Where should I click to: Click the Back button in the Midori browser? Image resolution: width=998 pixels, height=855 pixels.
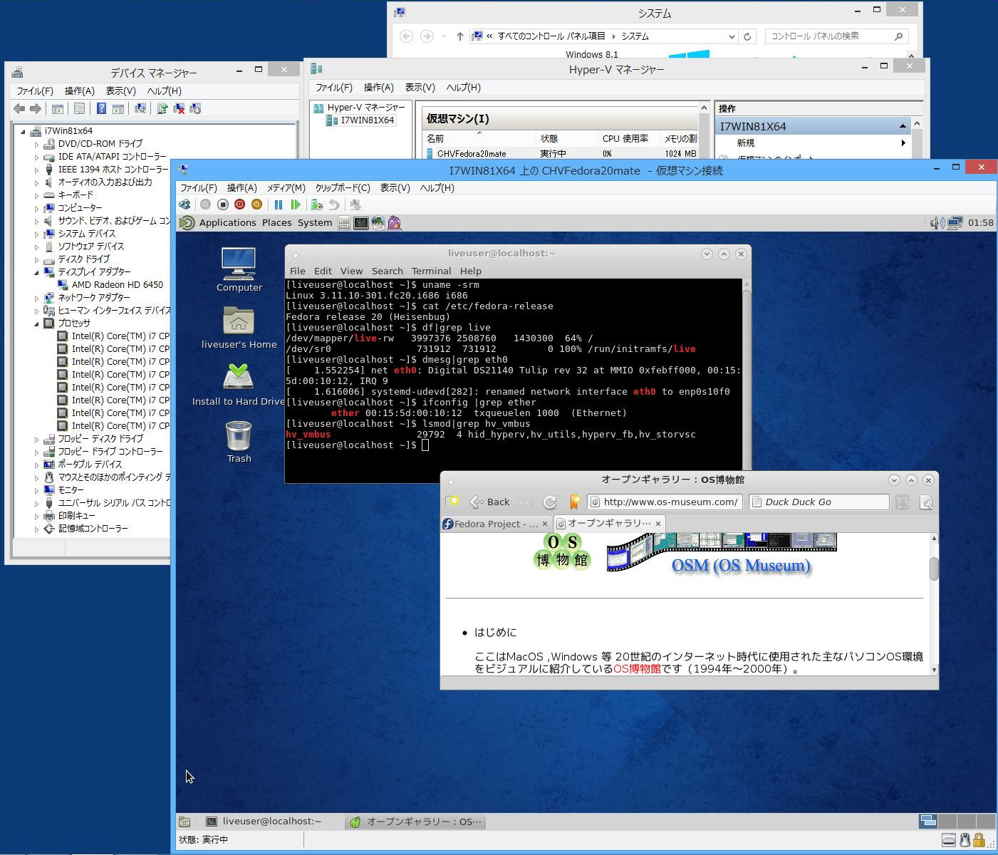[489, 502]
